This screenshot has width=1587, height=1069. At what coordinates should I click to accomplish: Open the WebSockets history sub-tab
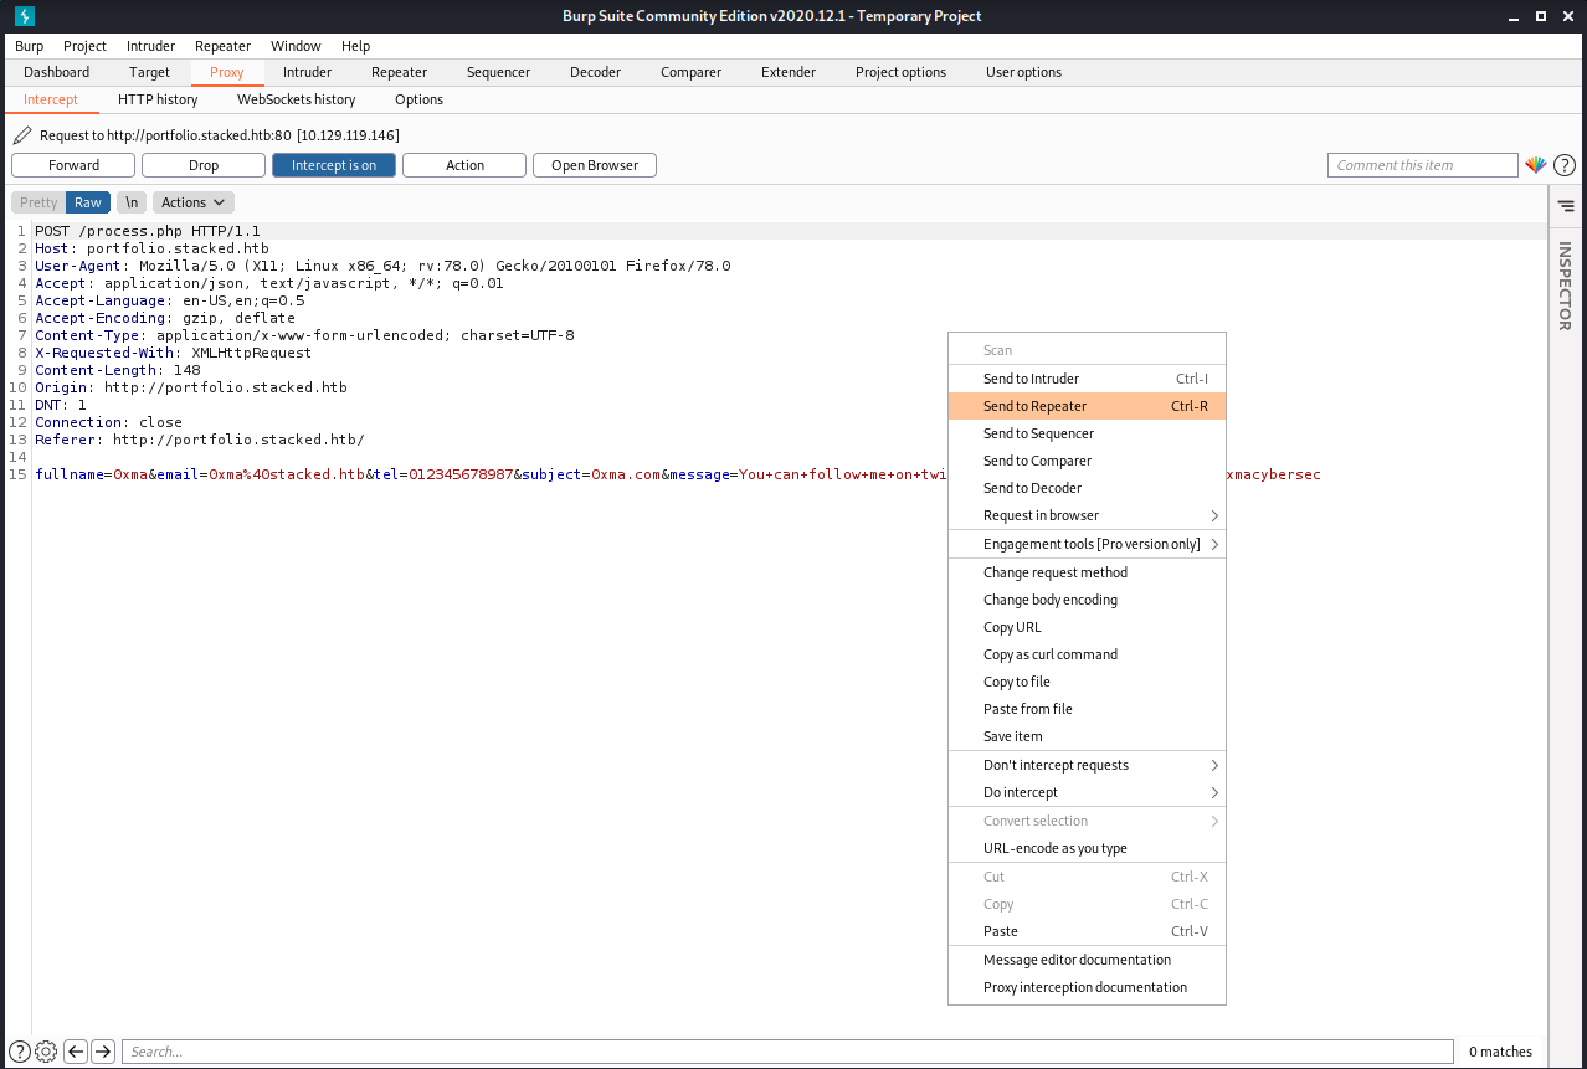tap(296, 99)
